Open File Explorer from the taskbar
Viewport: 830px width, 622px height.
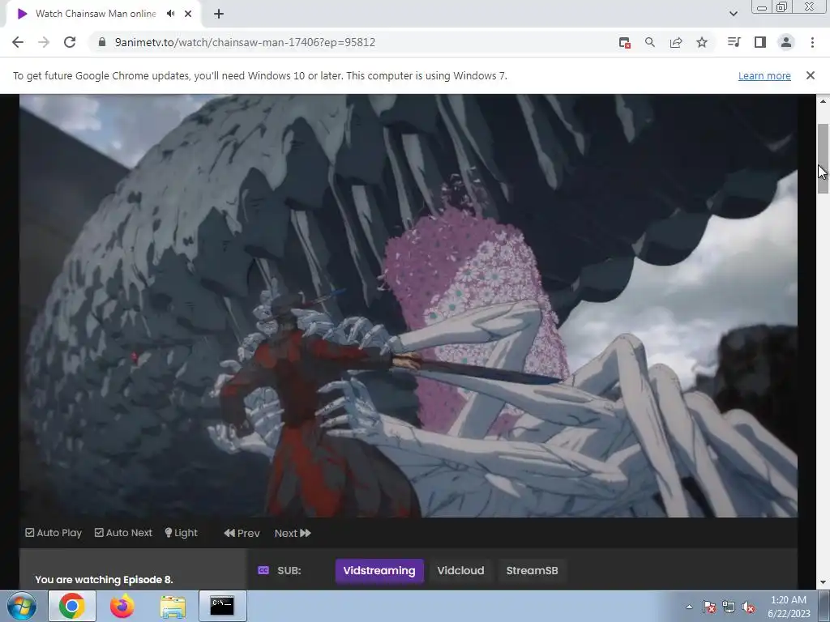click(x=173, y=607)
